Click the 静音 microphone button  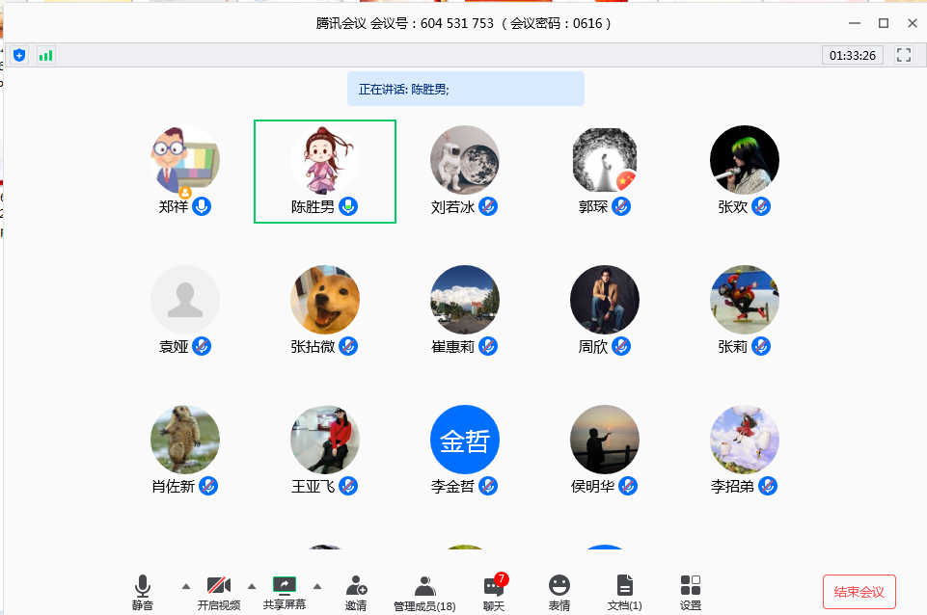(x=143, y=593)
